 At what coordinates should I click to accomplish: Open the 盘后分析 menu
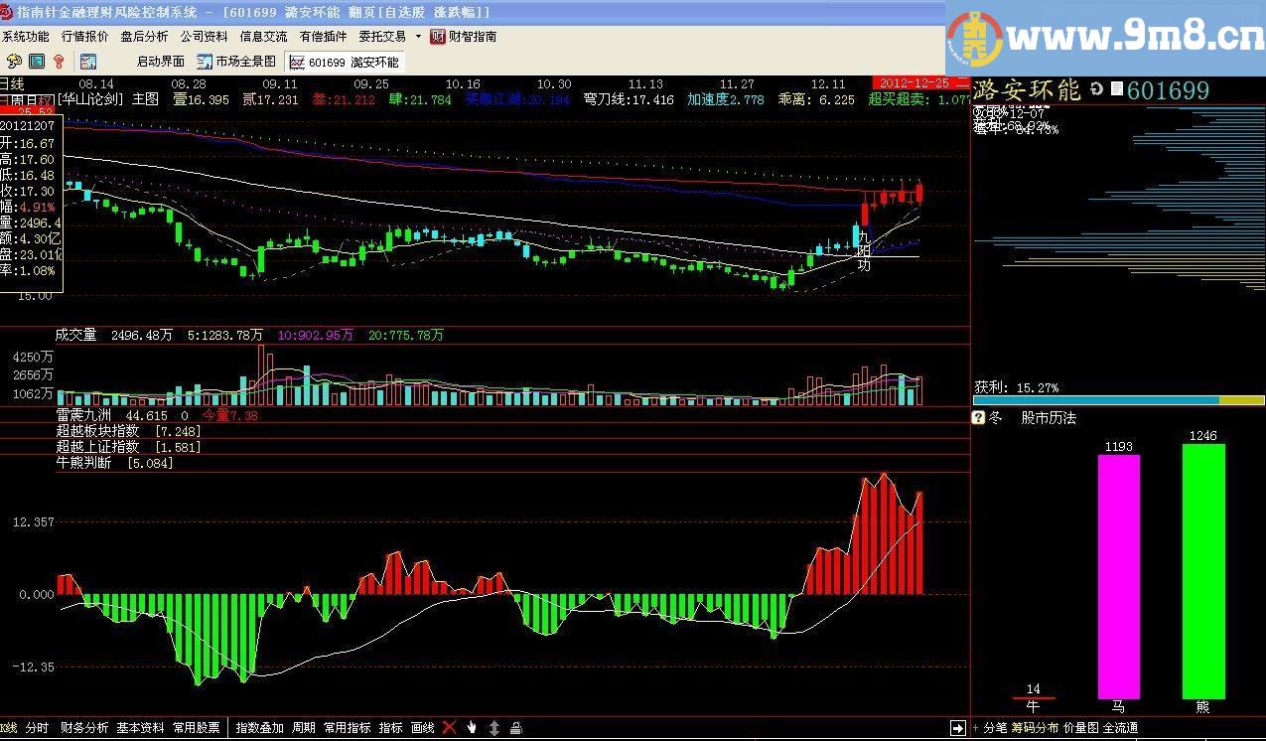[x=144, y=37]
